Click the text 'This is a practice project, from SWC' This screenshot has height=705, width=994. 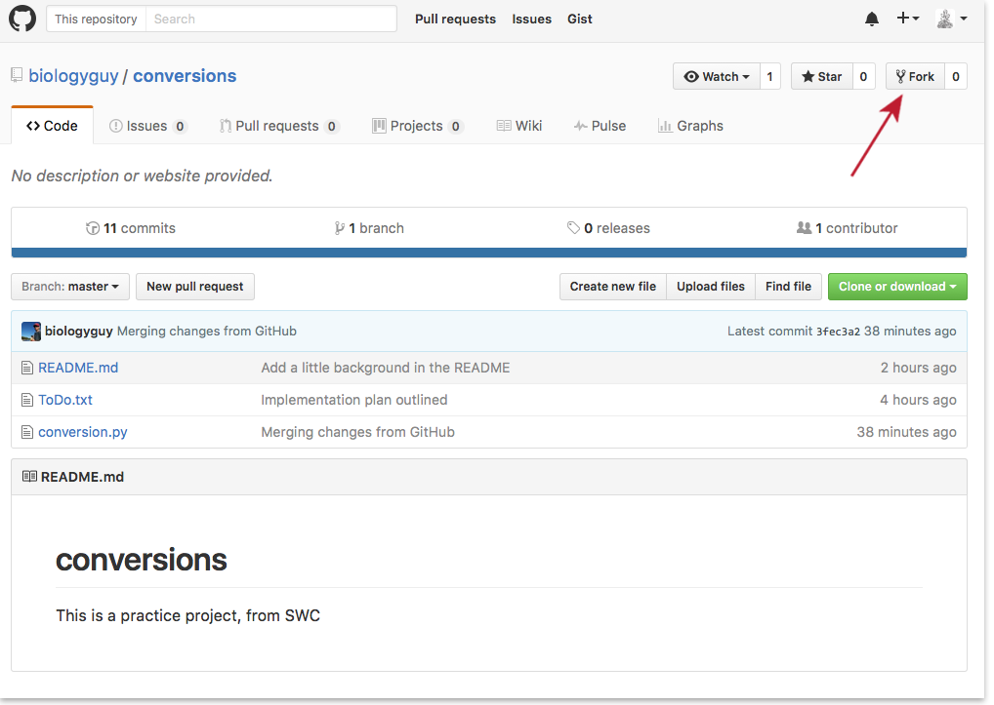pyautogui.click(x=188, y=615)
